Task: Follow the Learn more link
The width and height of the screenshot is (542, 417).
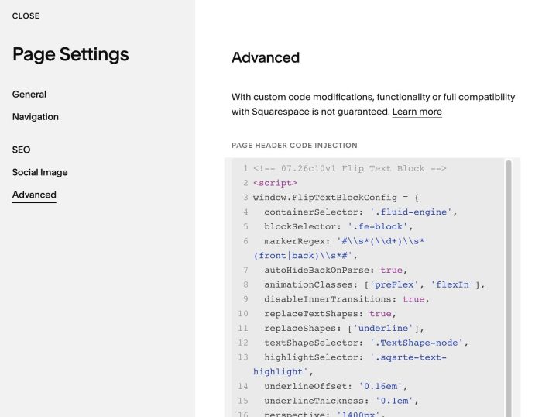Action: pos(417,112)
